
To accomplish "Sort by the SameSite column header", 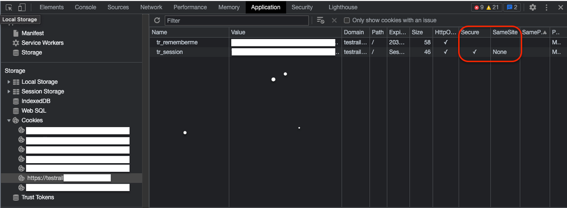I will click(505, 32).
